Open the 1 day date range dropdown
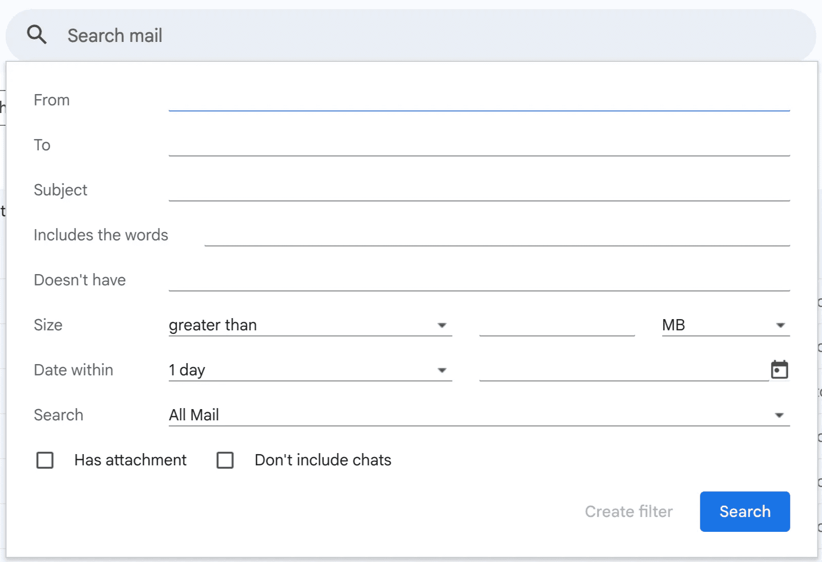The width and height of the screenshot is (822, 562). (x=310, y=370)
